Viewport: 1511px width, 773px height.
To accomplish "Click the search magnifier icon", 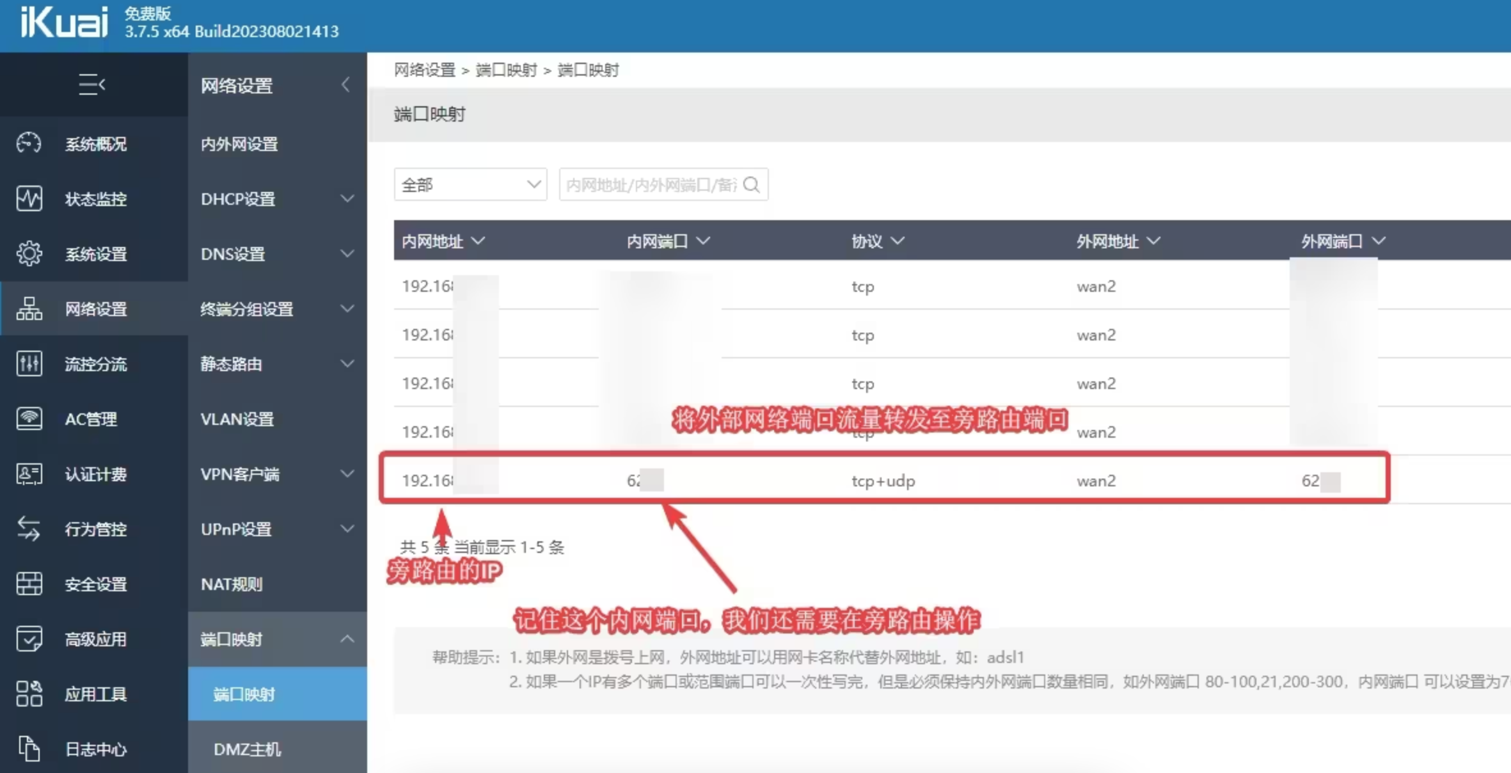I will coord(752,185).
